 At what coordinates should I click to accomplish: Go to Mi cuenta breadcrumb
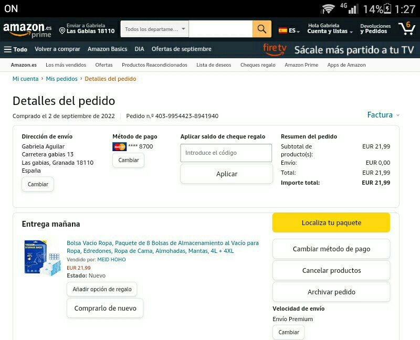[25, 79]
